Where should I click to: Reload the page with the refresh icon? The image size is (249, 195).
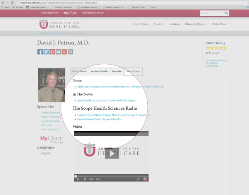pyautogui.click(x=12, y=2)
